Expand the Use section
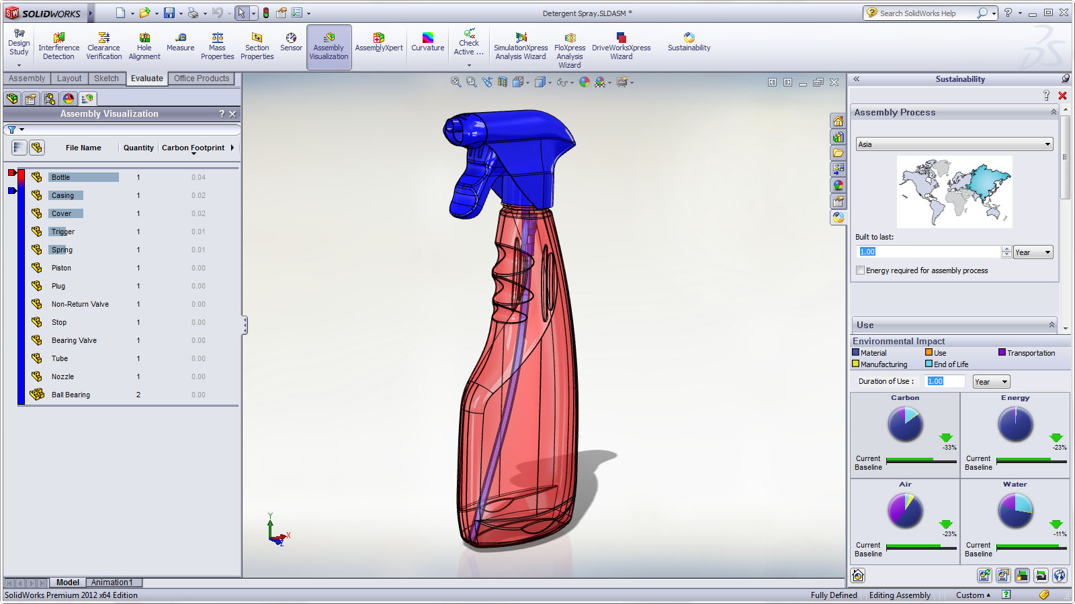This screenshot has height=604, width=1075. point(1051,325)
